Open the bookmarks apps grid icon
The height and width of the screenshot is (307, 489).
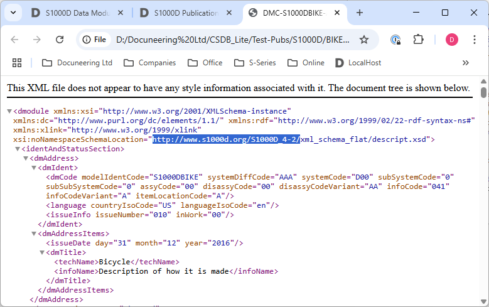click(17, 63)
